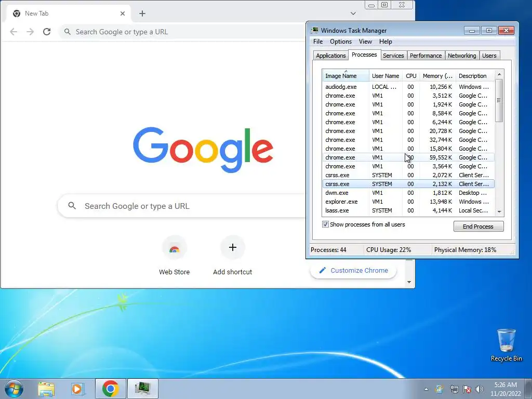Open Windows Explorer from taskbar

coord(46,389)
